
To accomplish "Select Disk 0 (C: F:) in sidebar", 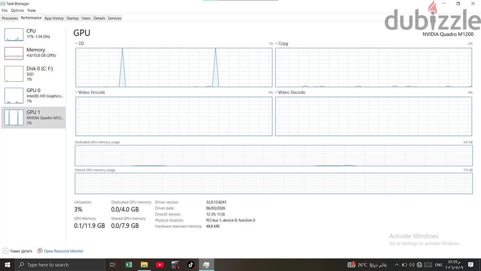I will point(33,74).
